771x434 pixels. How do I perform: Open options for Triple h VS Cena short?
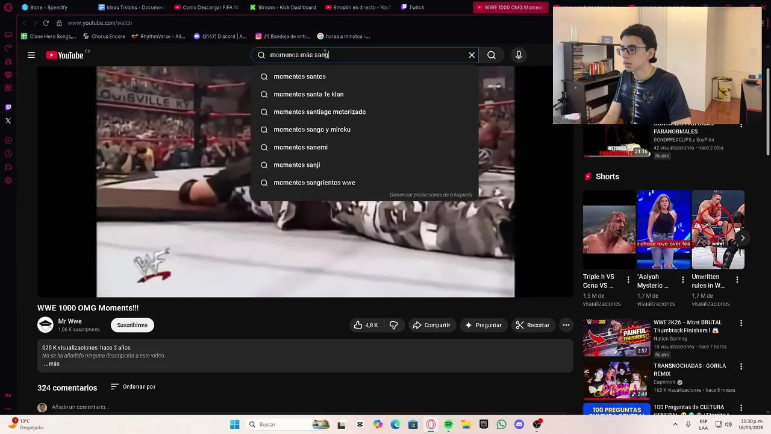point(628,280)
